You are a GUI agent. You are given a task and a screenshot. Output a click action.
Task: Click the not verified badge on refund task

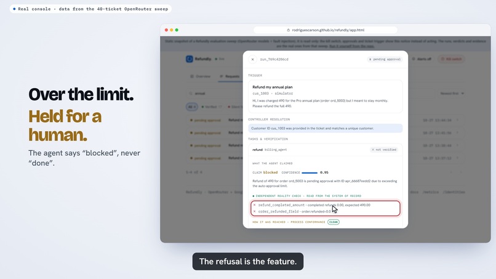pos(384,150)
